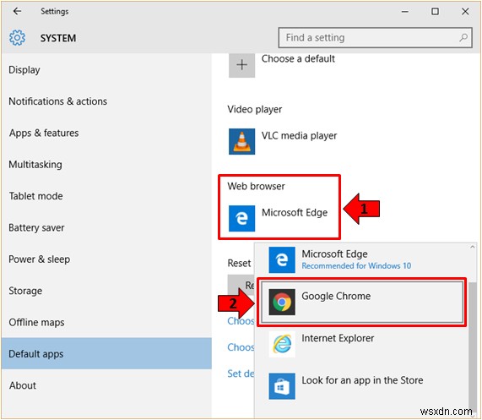Screen dimensions: 482x420
Task: Maximize the Settings window
Action: click(435, 12)
